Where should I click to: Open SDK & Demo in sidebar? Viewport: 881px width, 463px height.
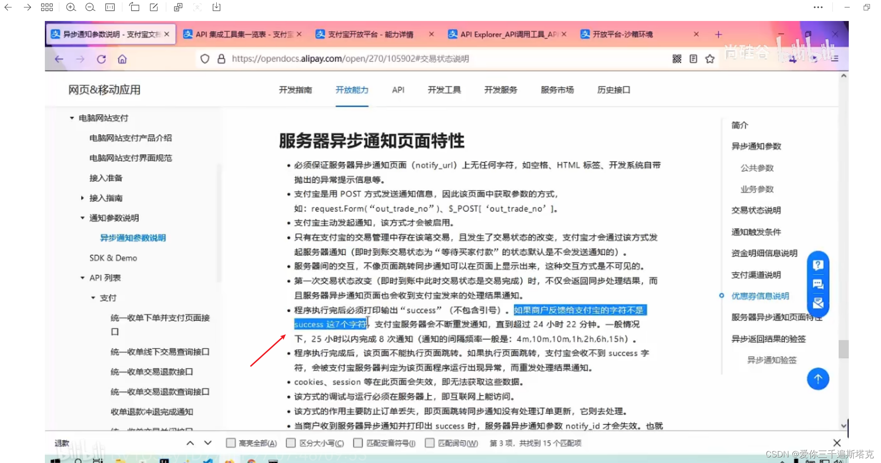pyautogui.click(x=114, y=258)
